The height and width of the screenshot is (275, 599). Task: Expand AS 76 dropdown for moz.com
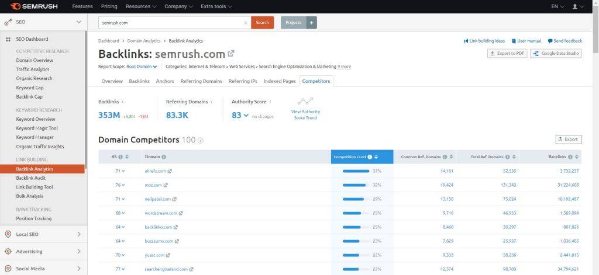(121, 185)
